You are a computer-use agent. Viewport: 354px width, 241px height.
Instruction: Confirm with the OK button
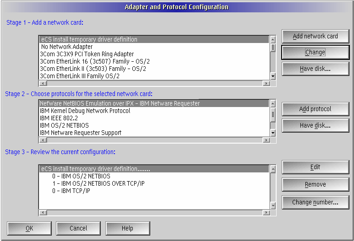click(29, 228)
